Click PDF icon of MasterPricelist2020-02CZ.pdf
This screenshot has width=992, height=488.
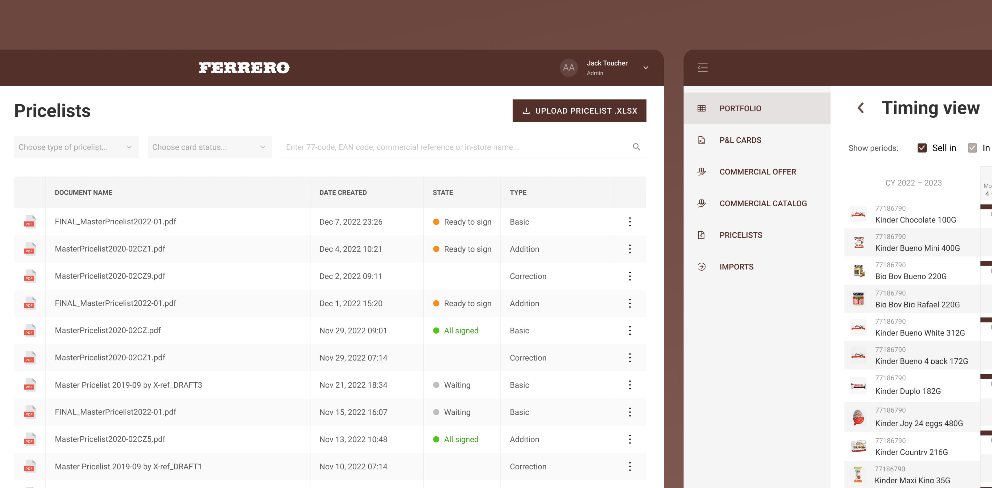29,330
